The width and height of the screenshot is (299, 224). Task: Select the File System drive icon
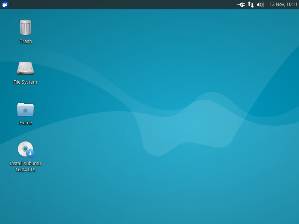25,68
